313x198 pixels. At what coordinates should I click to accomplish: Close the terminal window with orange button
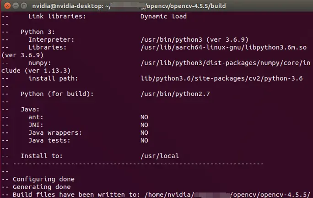click(x=7, y=6)
